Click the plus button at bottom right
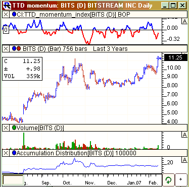Screen dimensions: 189x187 tap(181, 180)
